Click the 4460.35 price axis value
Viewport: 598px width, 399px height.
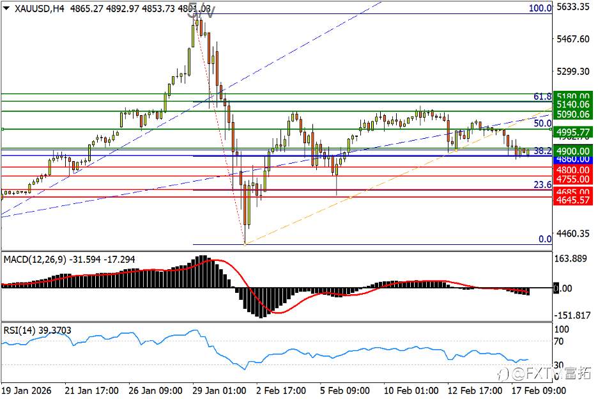click(573, 233)
